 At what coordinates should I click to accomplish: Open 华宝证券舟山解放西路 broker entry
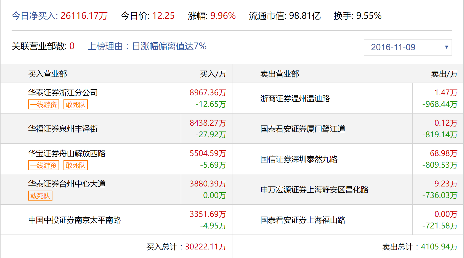67,153
